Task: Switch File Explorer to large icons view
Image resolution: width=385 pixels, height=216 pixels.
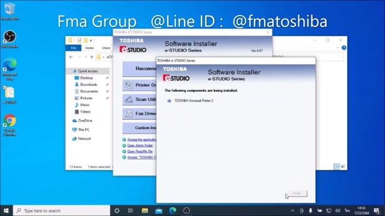Action: tap(343, 167)
